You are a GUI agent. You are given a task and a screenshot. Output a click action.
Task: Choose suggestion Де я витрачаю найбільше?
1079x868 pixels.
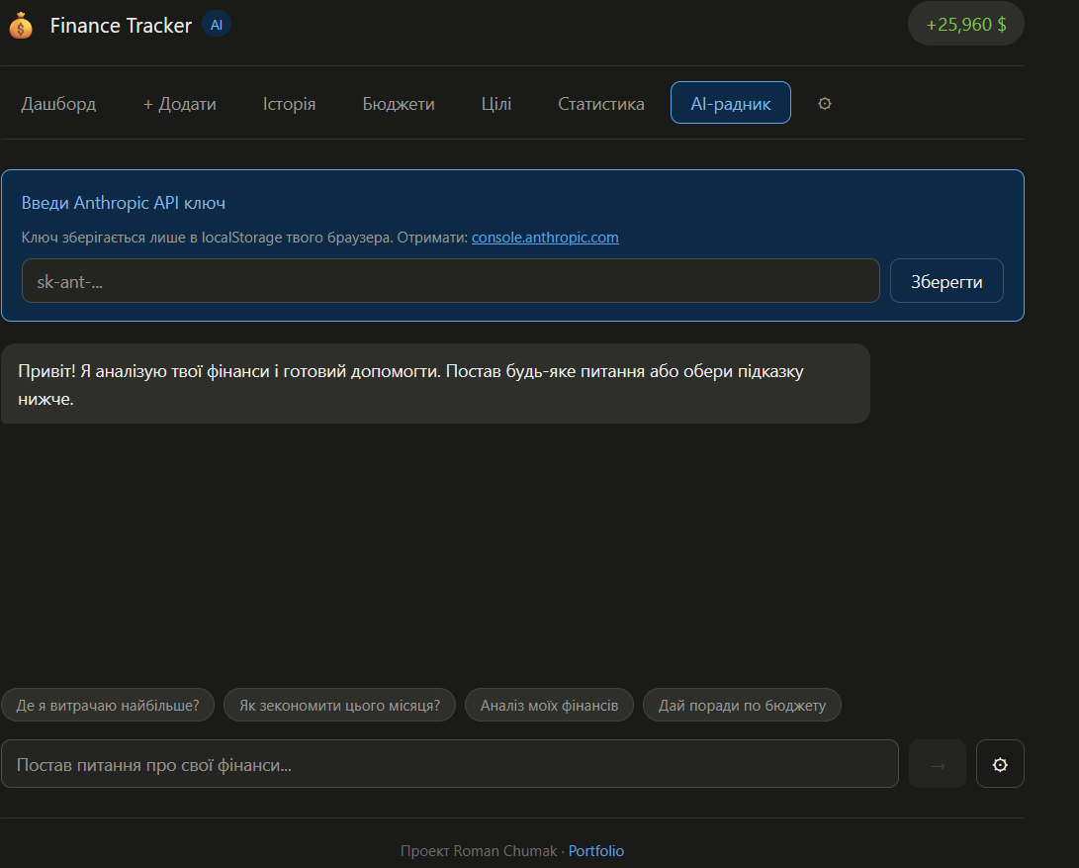tap(108, 705)
